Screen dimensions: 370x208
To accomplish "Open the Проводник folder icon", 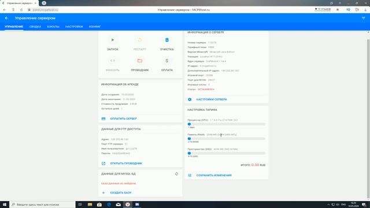I will 140,61.
